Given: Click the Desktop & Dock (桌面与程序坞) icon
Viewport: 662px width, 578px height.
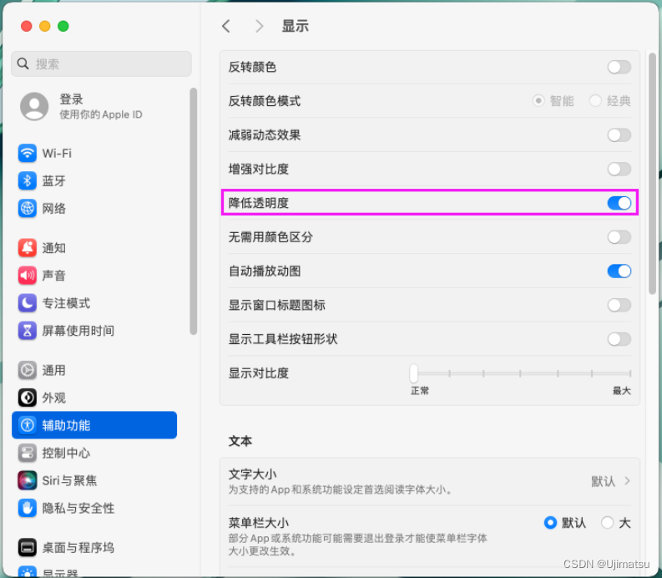Looking at the screenshot, I should point(28,548).
